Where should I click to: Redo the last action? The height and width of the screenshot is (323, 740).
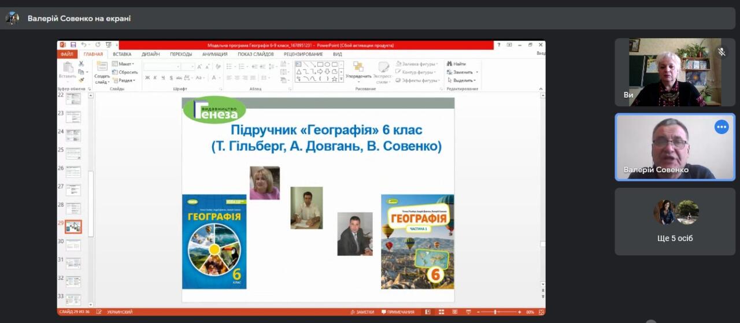coord(98,44)
